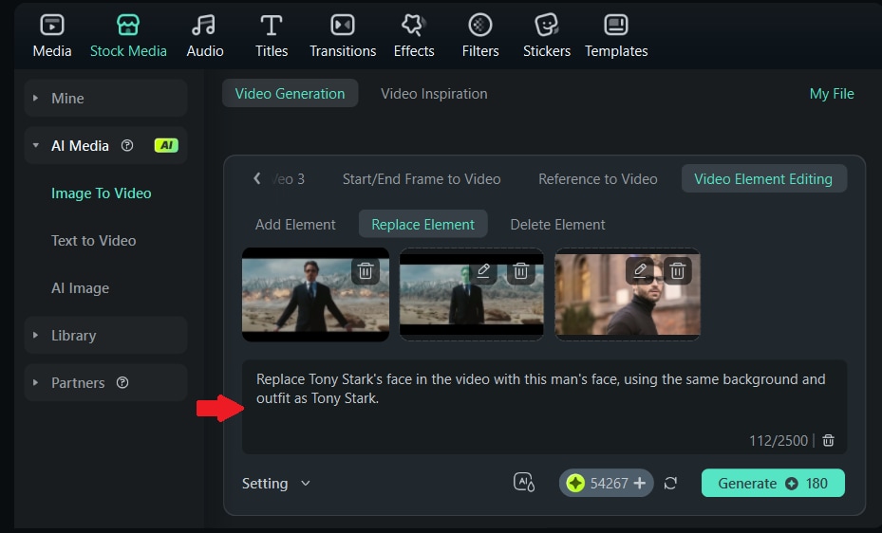Delete the source Tony Stark video
882x533 pixels.
[366, 270]
